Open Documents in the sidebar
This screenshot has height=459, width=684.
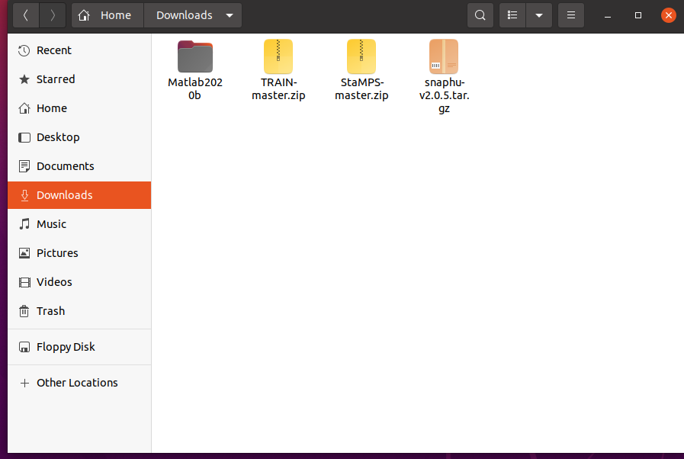point(79,166)
